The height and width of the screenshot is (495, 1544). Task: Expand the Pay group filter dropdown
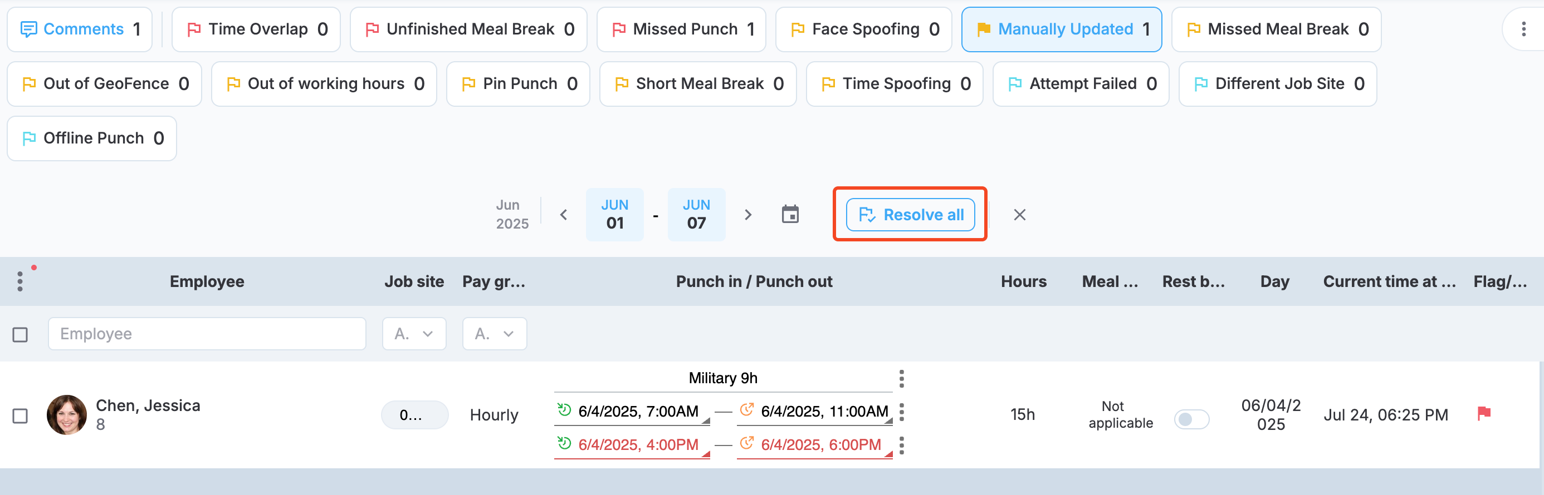point(495,334)
